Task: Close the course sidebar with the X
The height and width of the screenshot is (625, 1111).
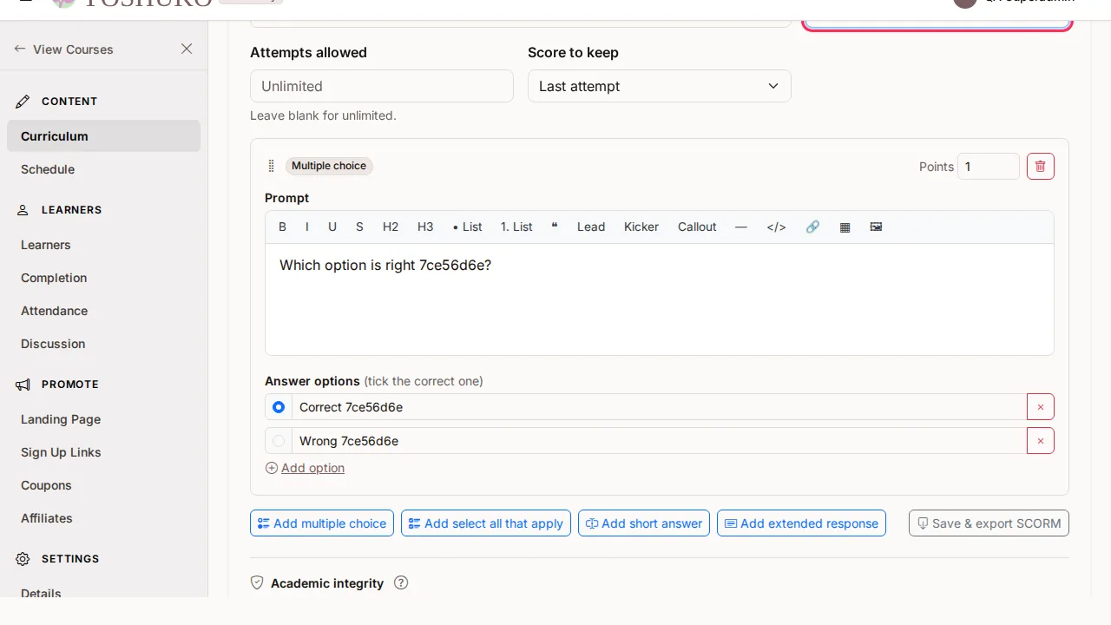Action: point(187,49)
